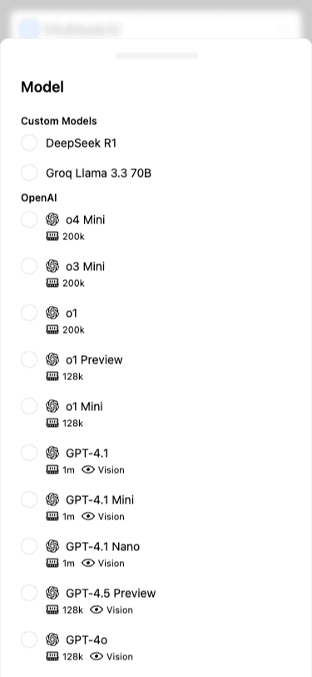Select the o1 Preview radio button
The image size is (312, 677).
point(29,359)
